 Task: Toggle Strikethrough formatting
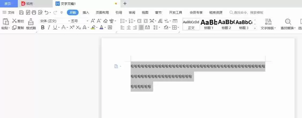coord(63,28)
